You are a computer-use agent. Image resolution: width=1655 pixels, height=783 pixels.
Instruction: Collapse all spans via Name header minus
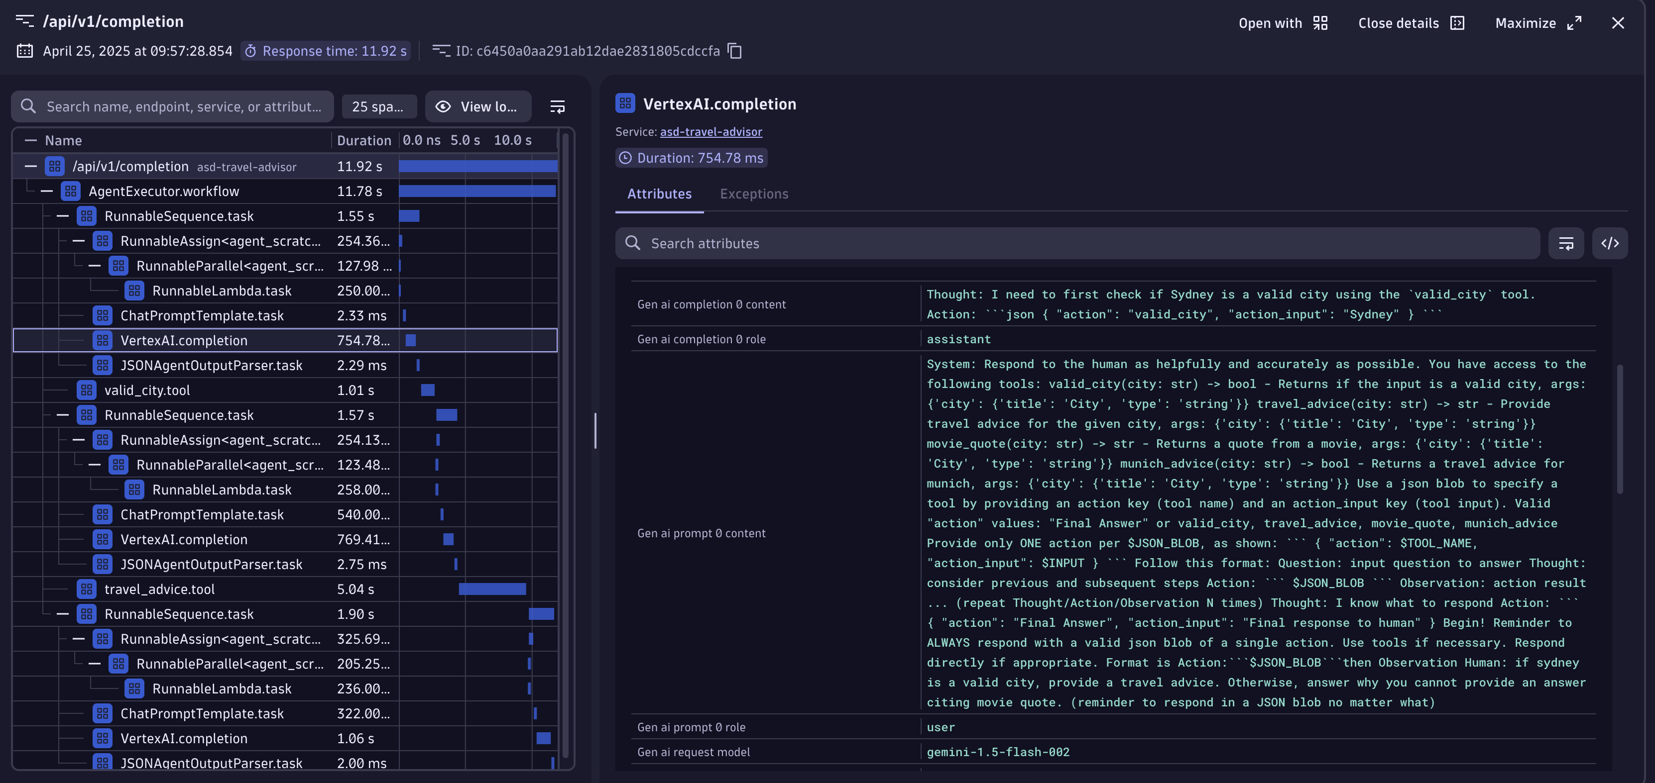click(x=30, y=141)
